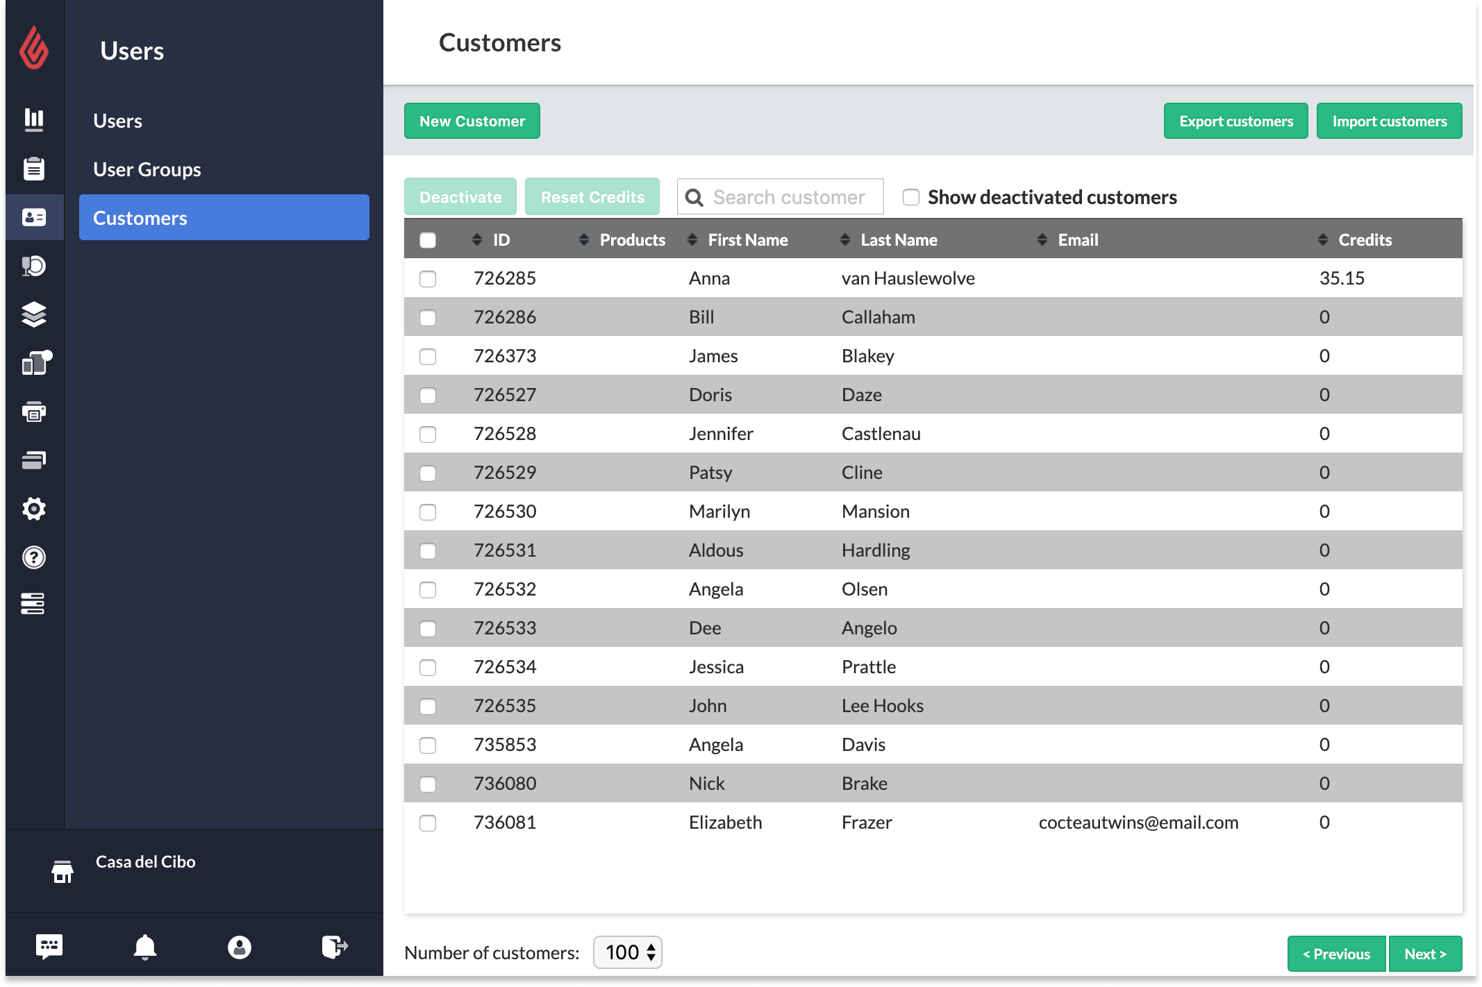Open the user profile icon
The width and height of the screenshot is (1482, 987).
click(240, 947)
